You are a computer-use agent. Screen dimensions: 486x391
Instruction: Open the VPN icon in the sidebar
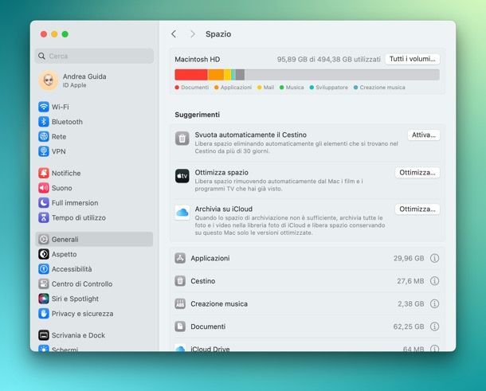(44, 151)
